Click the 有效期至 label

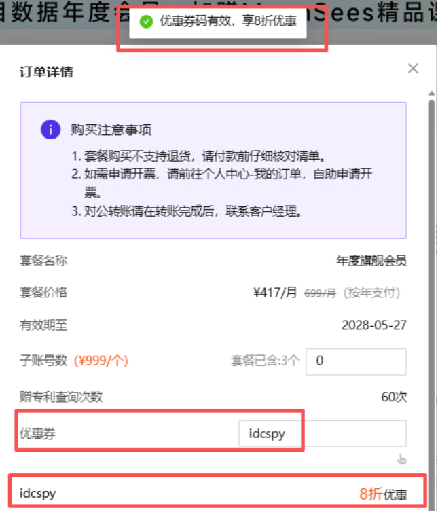(43, 325)
